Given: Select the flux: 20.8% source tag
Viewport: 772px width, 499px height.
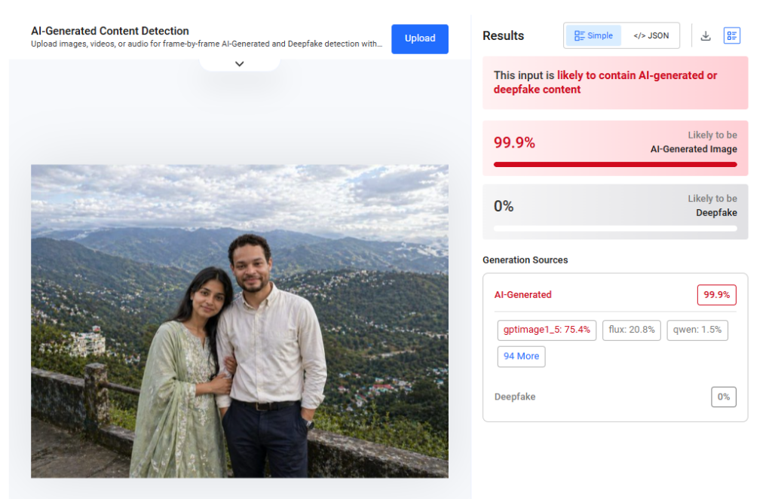Looking at the screenshot, I should click(x=631, y=330).
